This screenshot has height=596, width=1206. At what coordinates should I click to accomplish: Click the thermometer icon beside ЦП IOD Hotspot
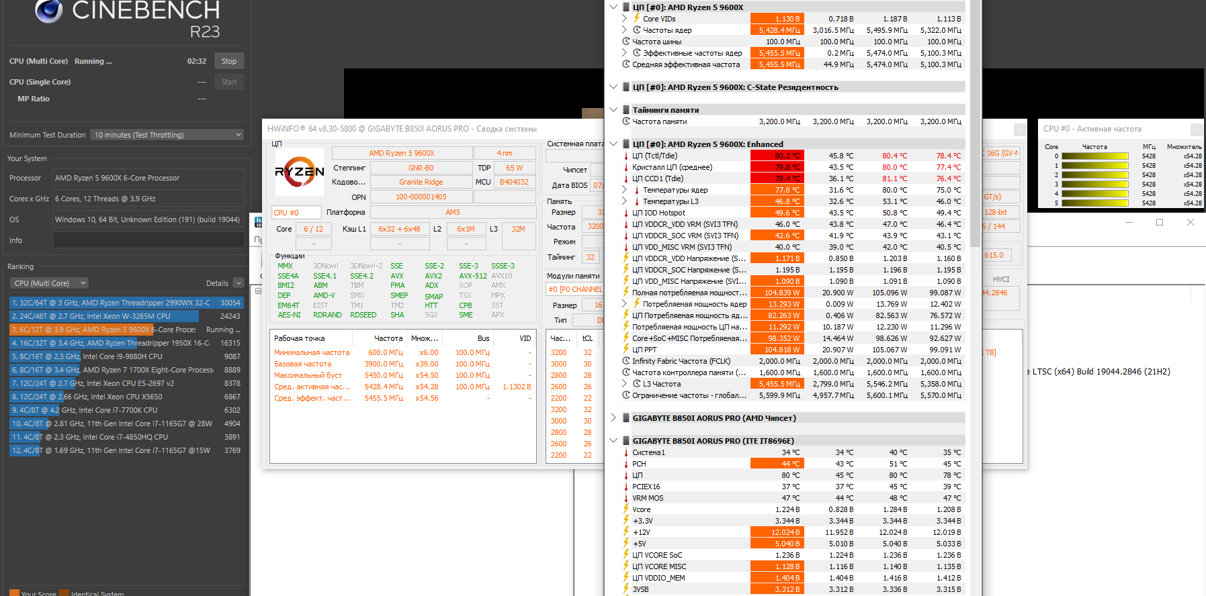626,213
